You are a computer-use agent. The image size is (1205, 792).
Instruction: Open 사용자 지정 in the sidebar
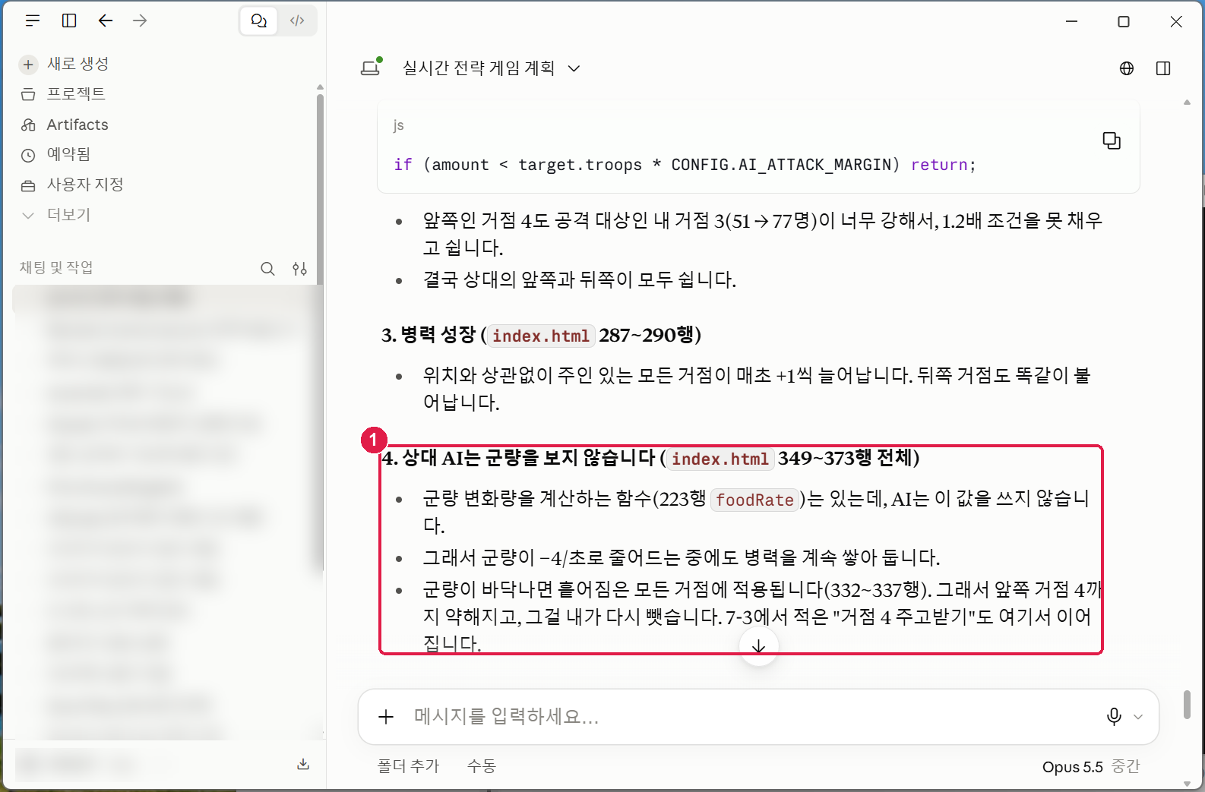[72, 185]
